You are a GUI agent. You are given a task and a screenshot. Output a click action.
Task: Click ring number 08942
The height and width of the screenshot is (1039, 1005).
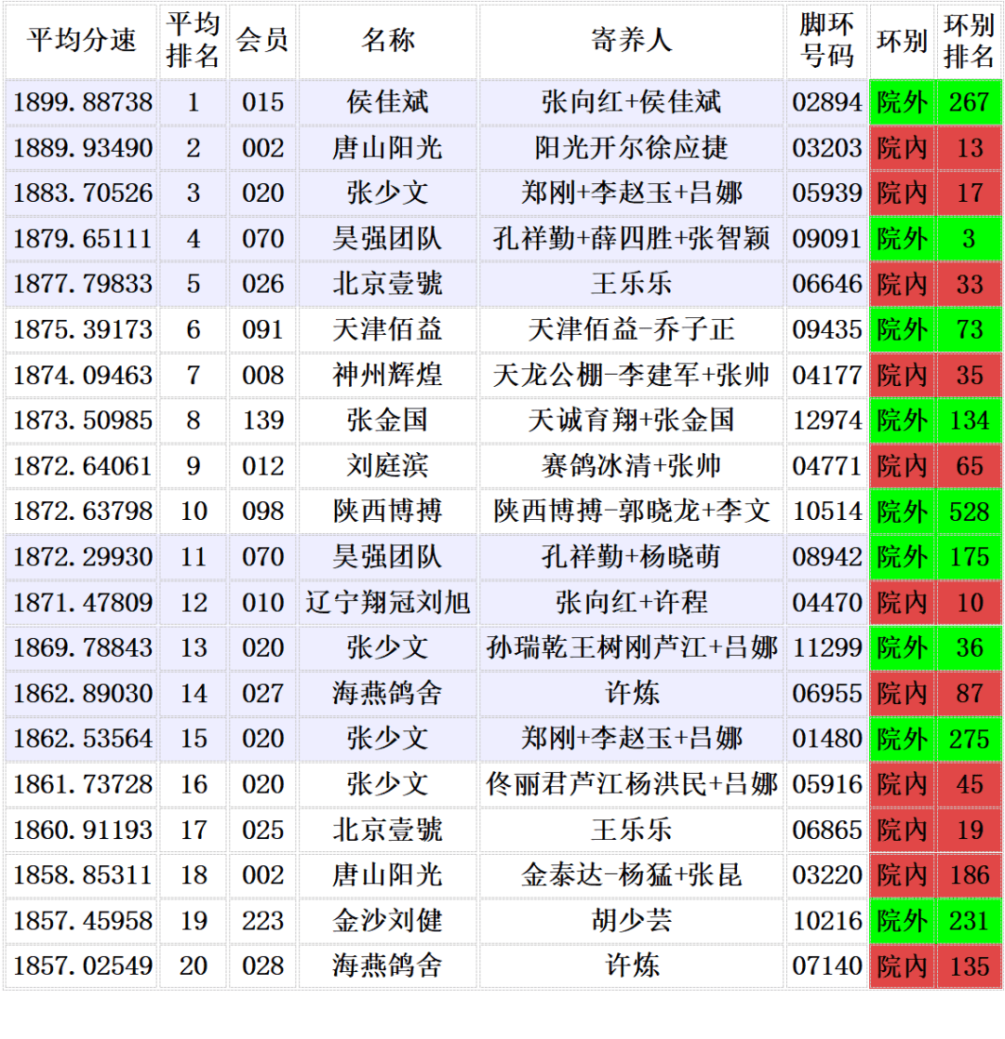pyautogui.click(x=826, y=557)
